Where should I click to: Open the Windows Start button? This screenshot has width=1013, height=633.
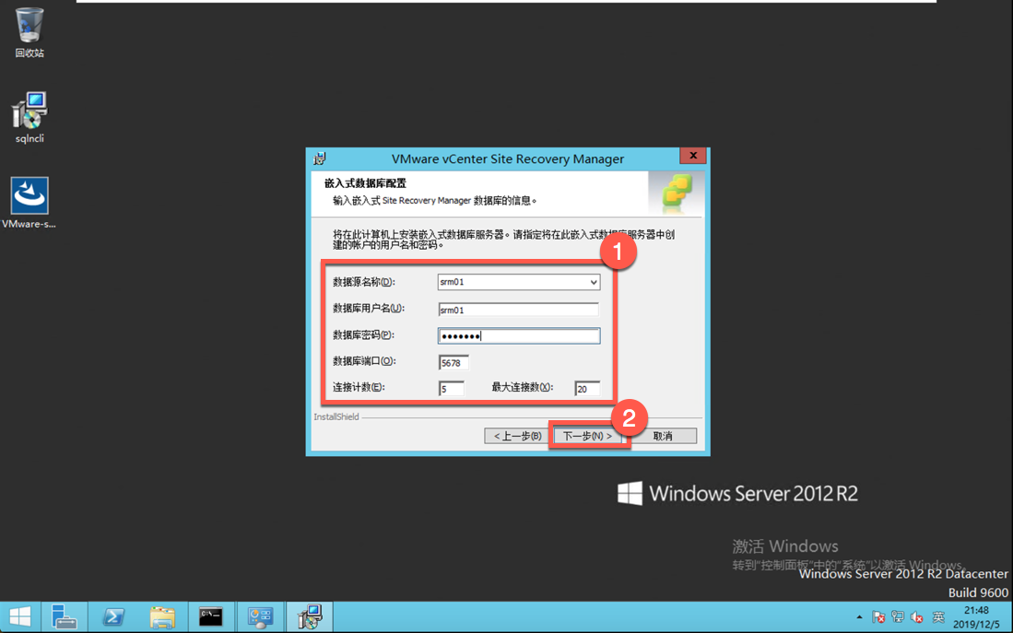click(20, 616)
